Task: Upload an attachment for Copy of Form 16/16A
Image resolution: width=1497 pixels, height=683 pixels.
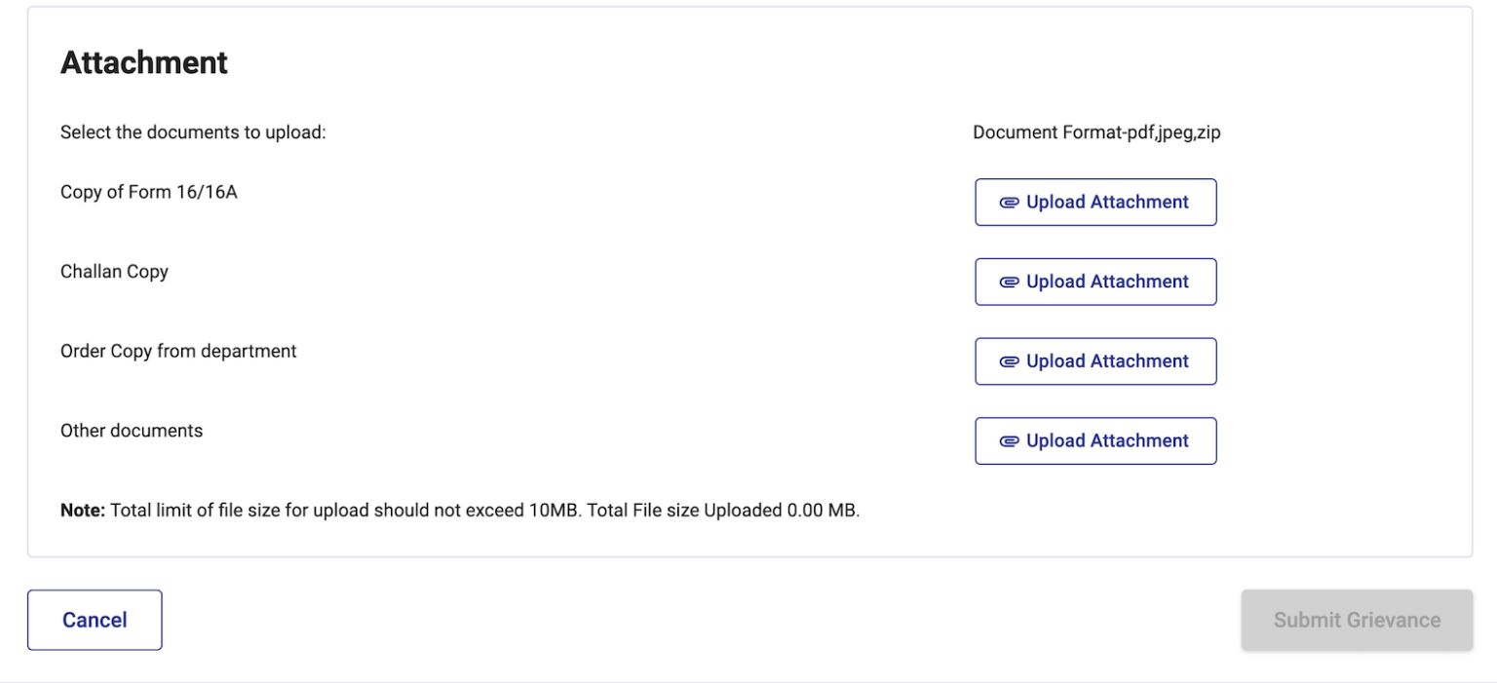Action: click(1095, 202)
